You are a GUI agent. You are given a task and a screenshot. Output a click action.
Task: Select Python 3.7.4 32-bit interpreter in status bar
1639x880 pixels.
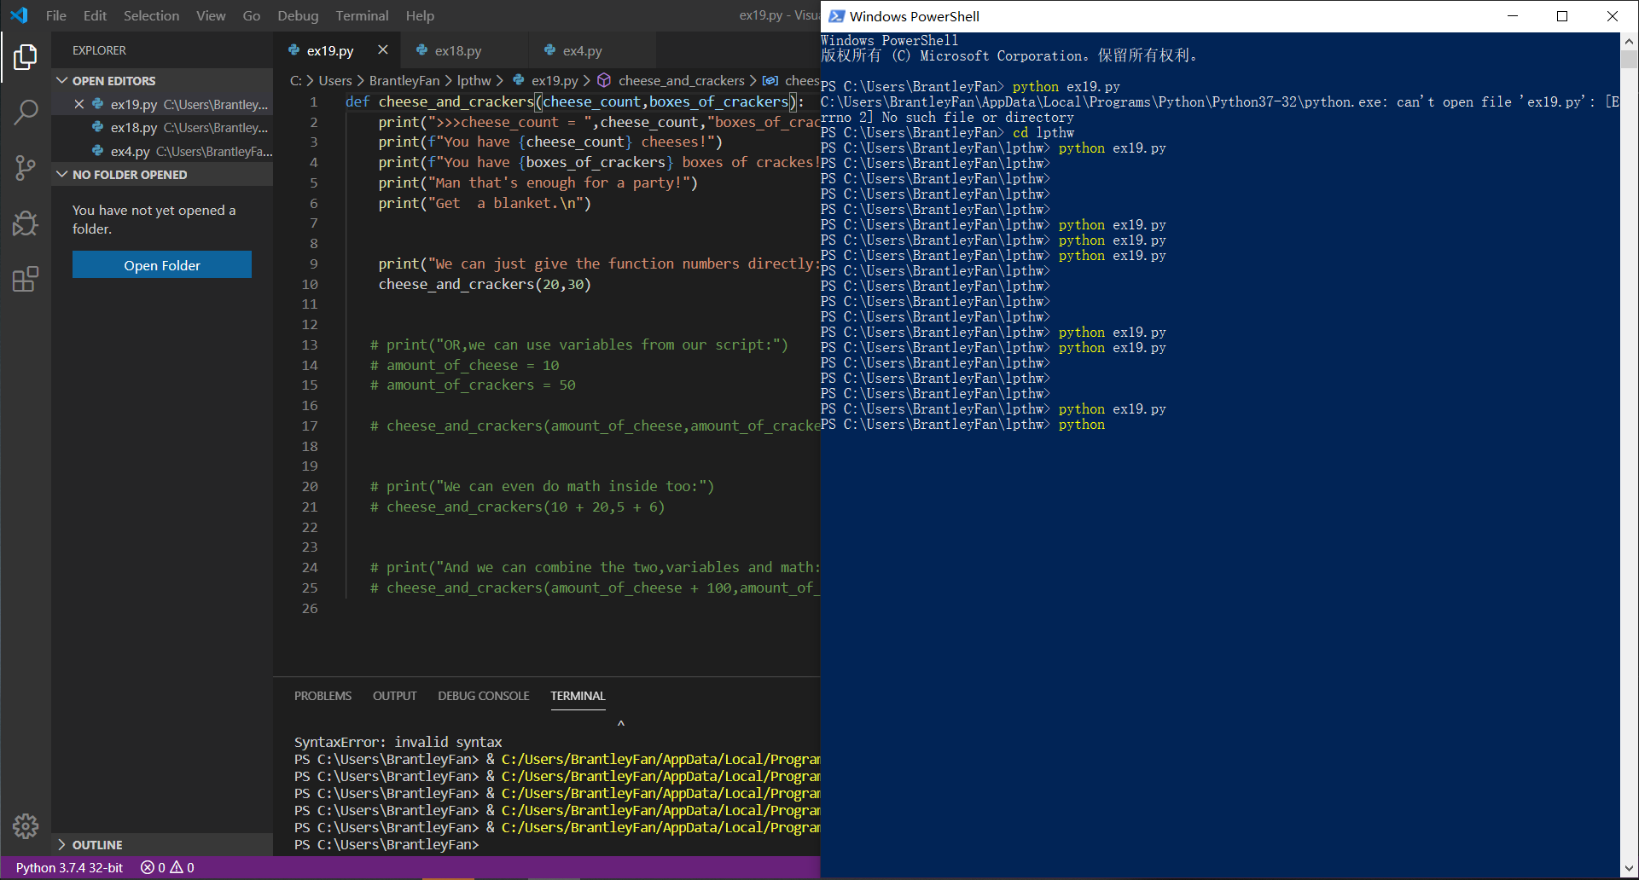[69, 867]
